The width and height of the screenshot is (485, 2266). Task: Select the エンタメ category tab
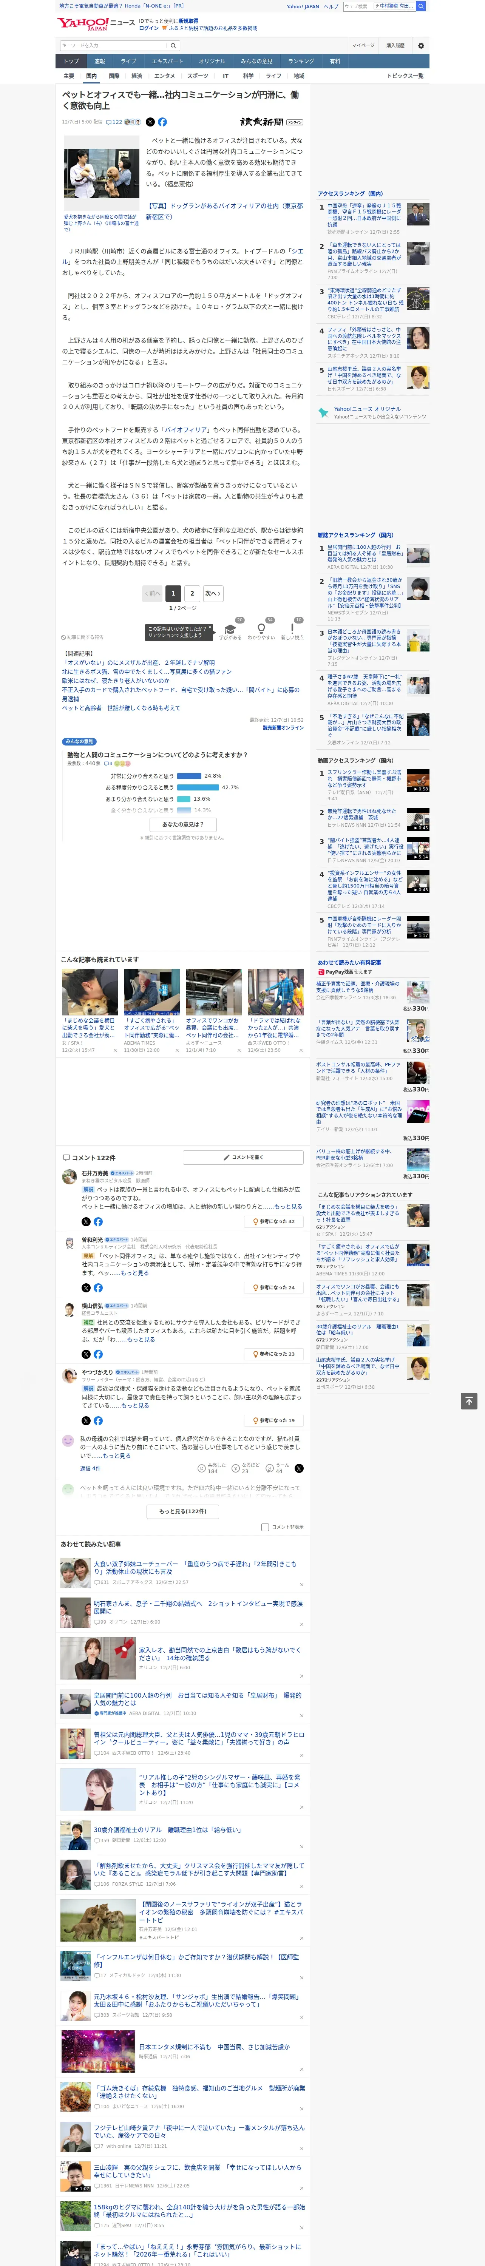click(x=165, y=76)
